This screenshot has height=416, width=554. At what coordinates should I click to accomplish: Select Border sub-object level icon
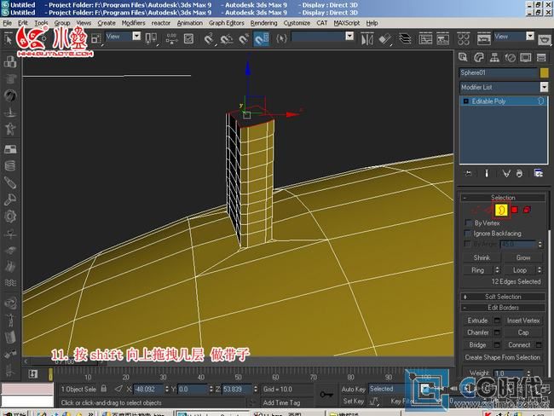pyautogui.click(x=501, y=210)
